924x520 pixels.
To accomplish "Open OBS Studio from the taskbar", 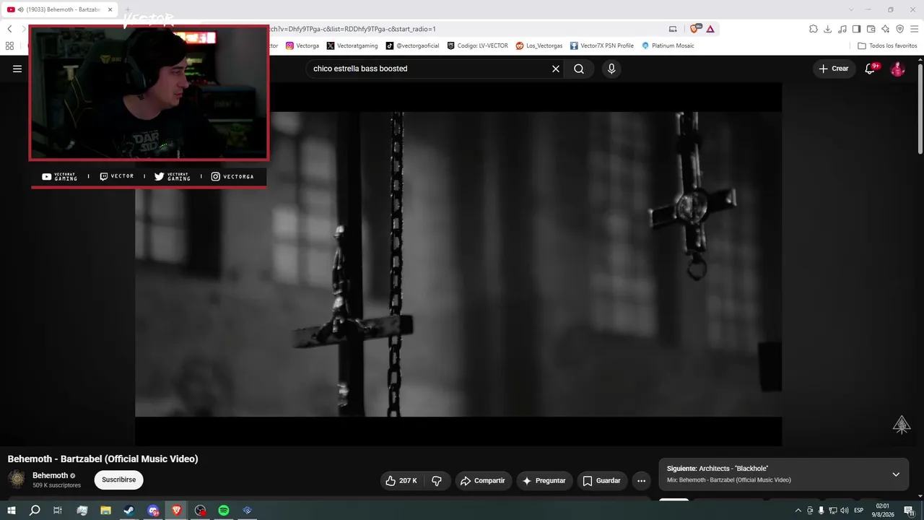I will coord(200,511).
